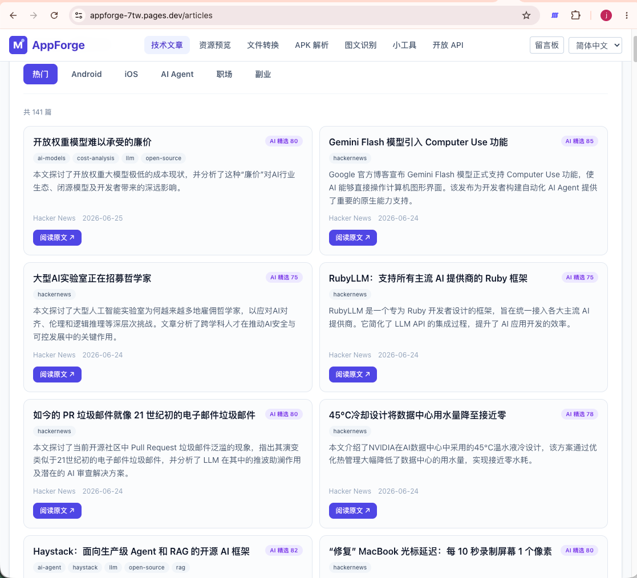Click 阅读原文 for Gemini Flash article
The image size is (637, 578).
pyautogui.click(x=352, y=238)
